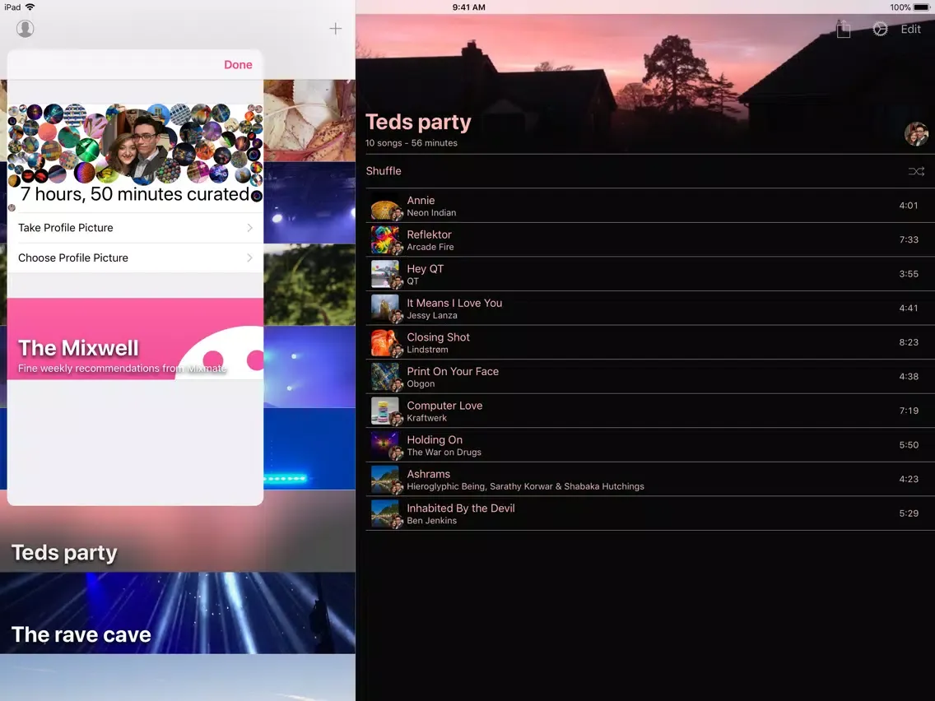Open The rave cave mix
The height and width of the screenshot is (701, 935).
[178, 614]
